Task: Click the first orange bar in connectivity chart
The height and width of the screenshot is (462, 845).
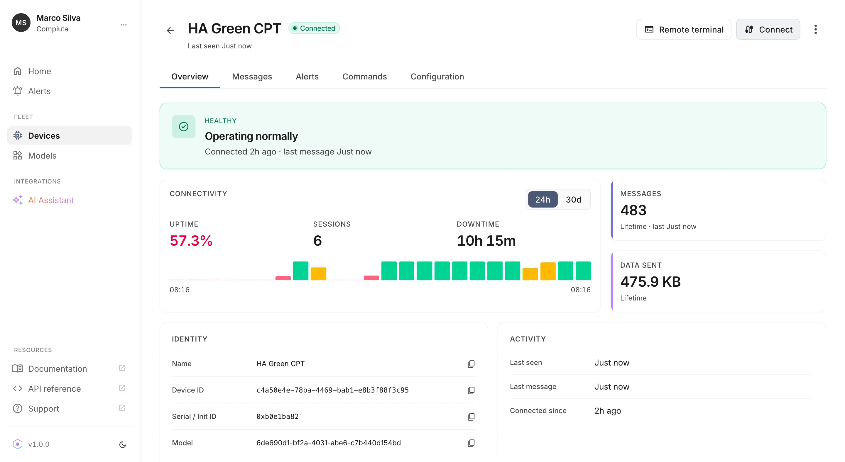Action: pyautogui.click(x=318, y=274)
